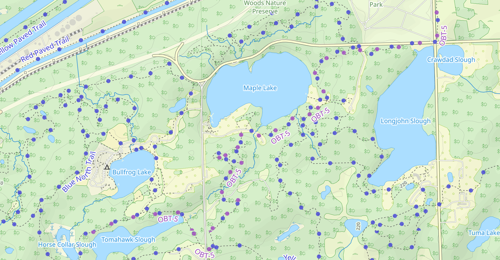Click the Bullfrog Lake label

132,172
